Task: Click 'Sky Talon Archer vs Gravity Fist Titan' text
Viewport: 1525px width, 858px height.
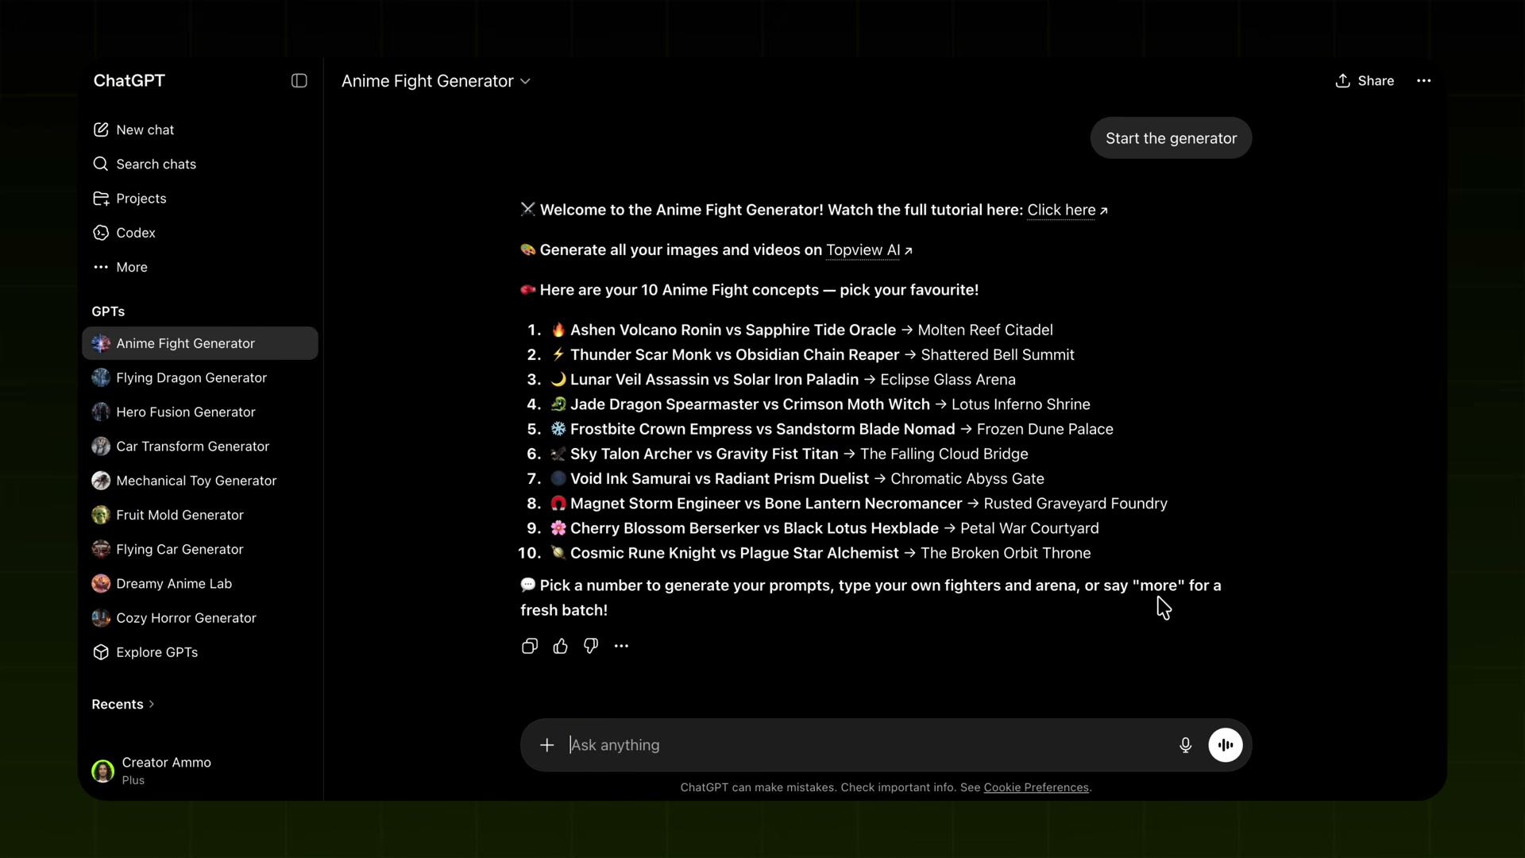Action: click(705, 454)
